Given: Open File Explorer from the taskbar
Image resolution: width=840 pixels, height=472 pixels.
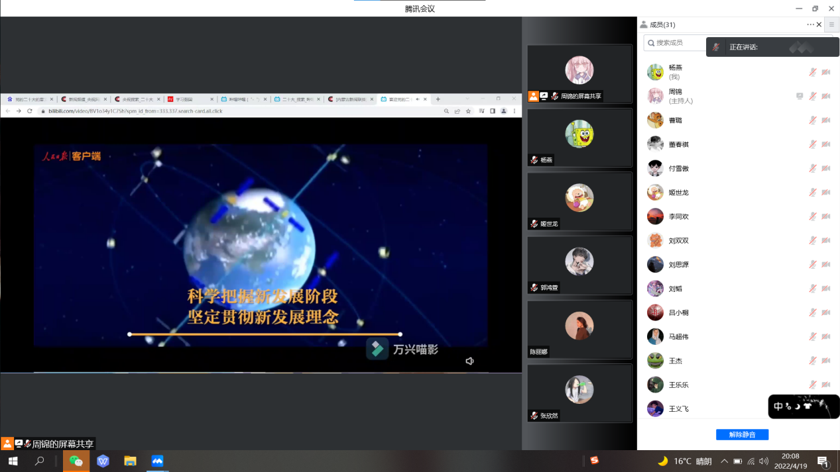Looking at the screenshot, I should coord(130,461).
